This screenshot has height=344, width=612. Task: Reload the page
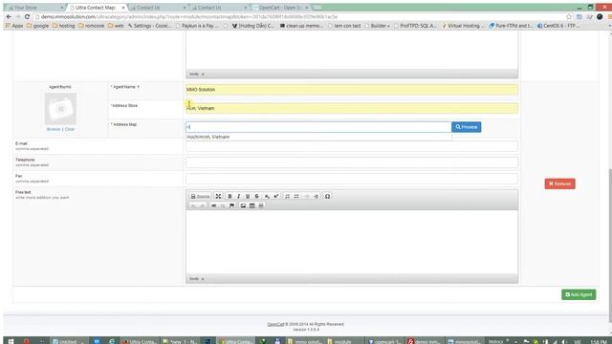pyautogui.click(x=27, y=17)
